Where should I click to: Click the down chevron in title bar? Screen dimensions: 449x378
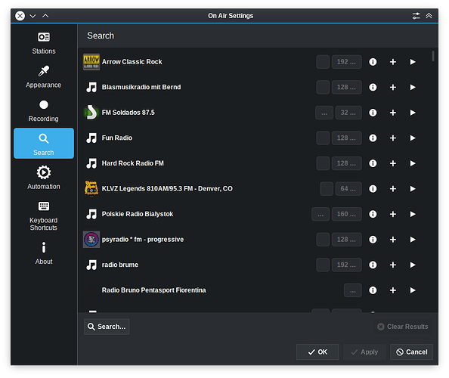coord(33,16)
